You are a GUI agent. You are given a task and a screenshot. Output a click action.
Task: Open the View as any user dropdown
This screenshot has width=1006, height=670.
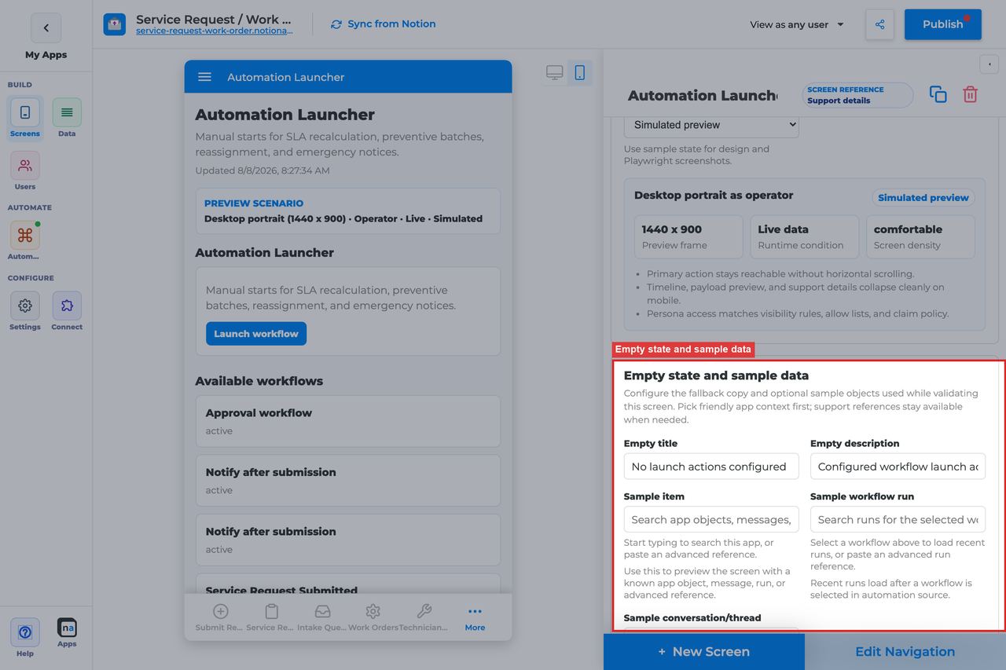pyautogui.click(x=797, y=24)
